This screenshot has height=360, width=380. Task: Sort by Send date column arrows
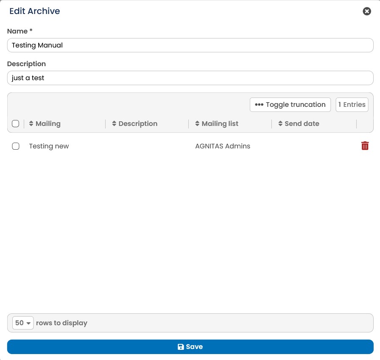pos(280,123)
